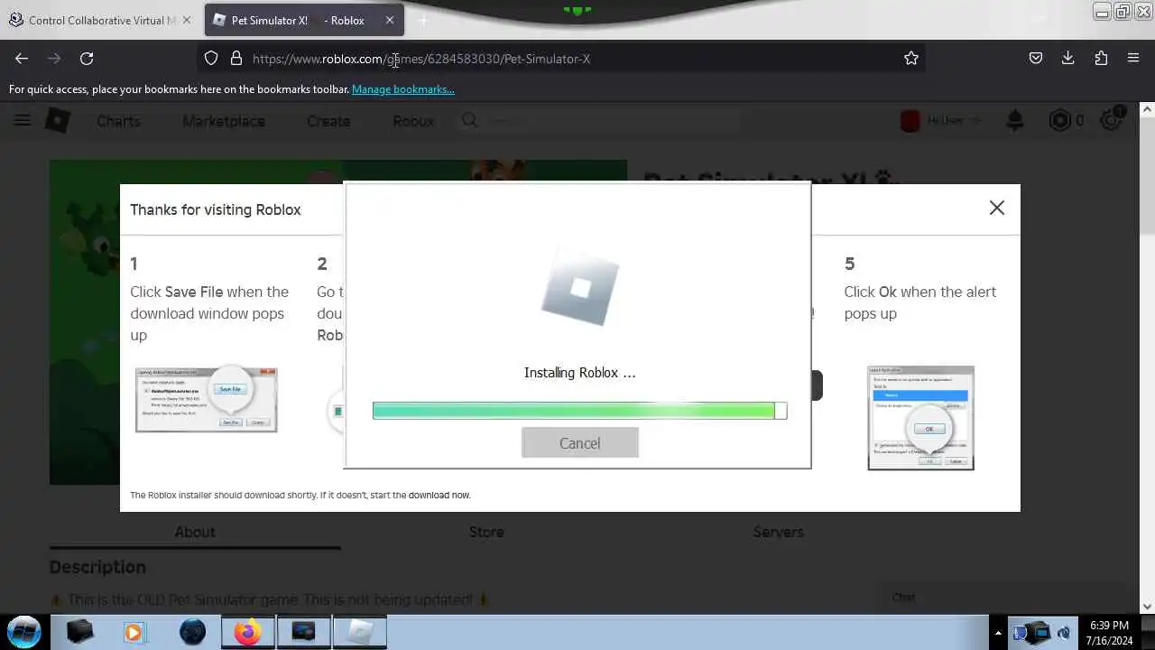Switch to the About tab
Viewport: 1155px width, 650px height.
[x=195, y=532]
